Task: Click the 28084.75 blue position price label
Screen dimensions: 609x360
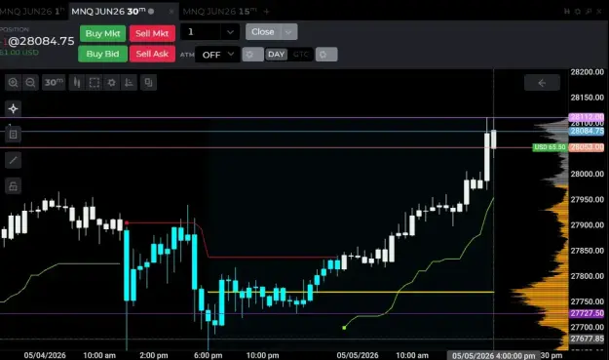Action: tap(587, 131)
